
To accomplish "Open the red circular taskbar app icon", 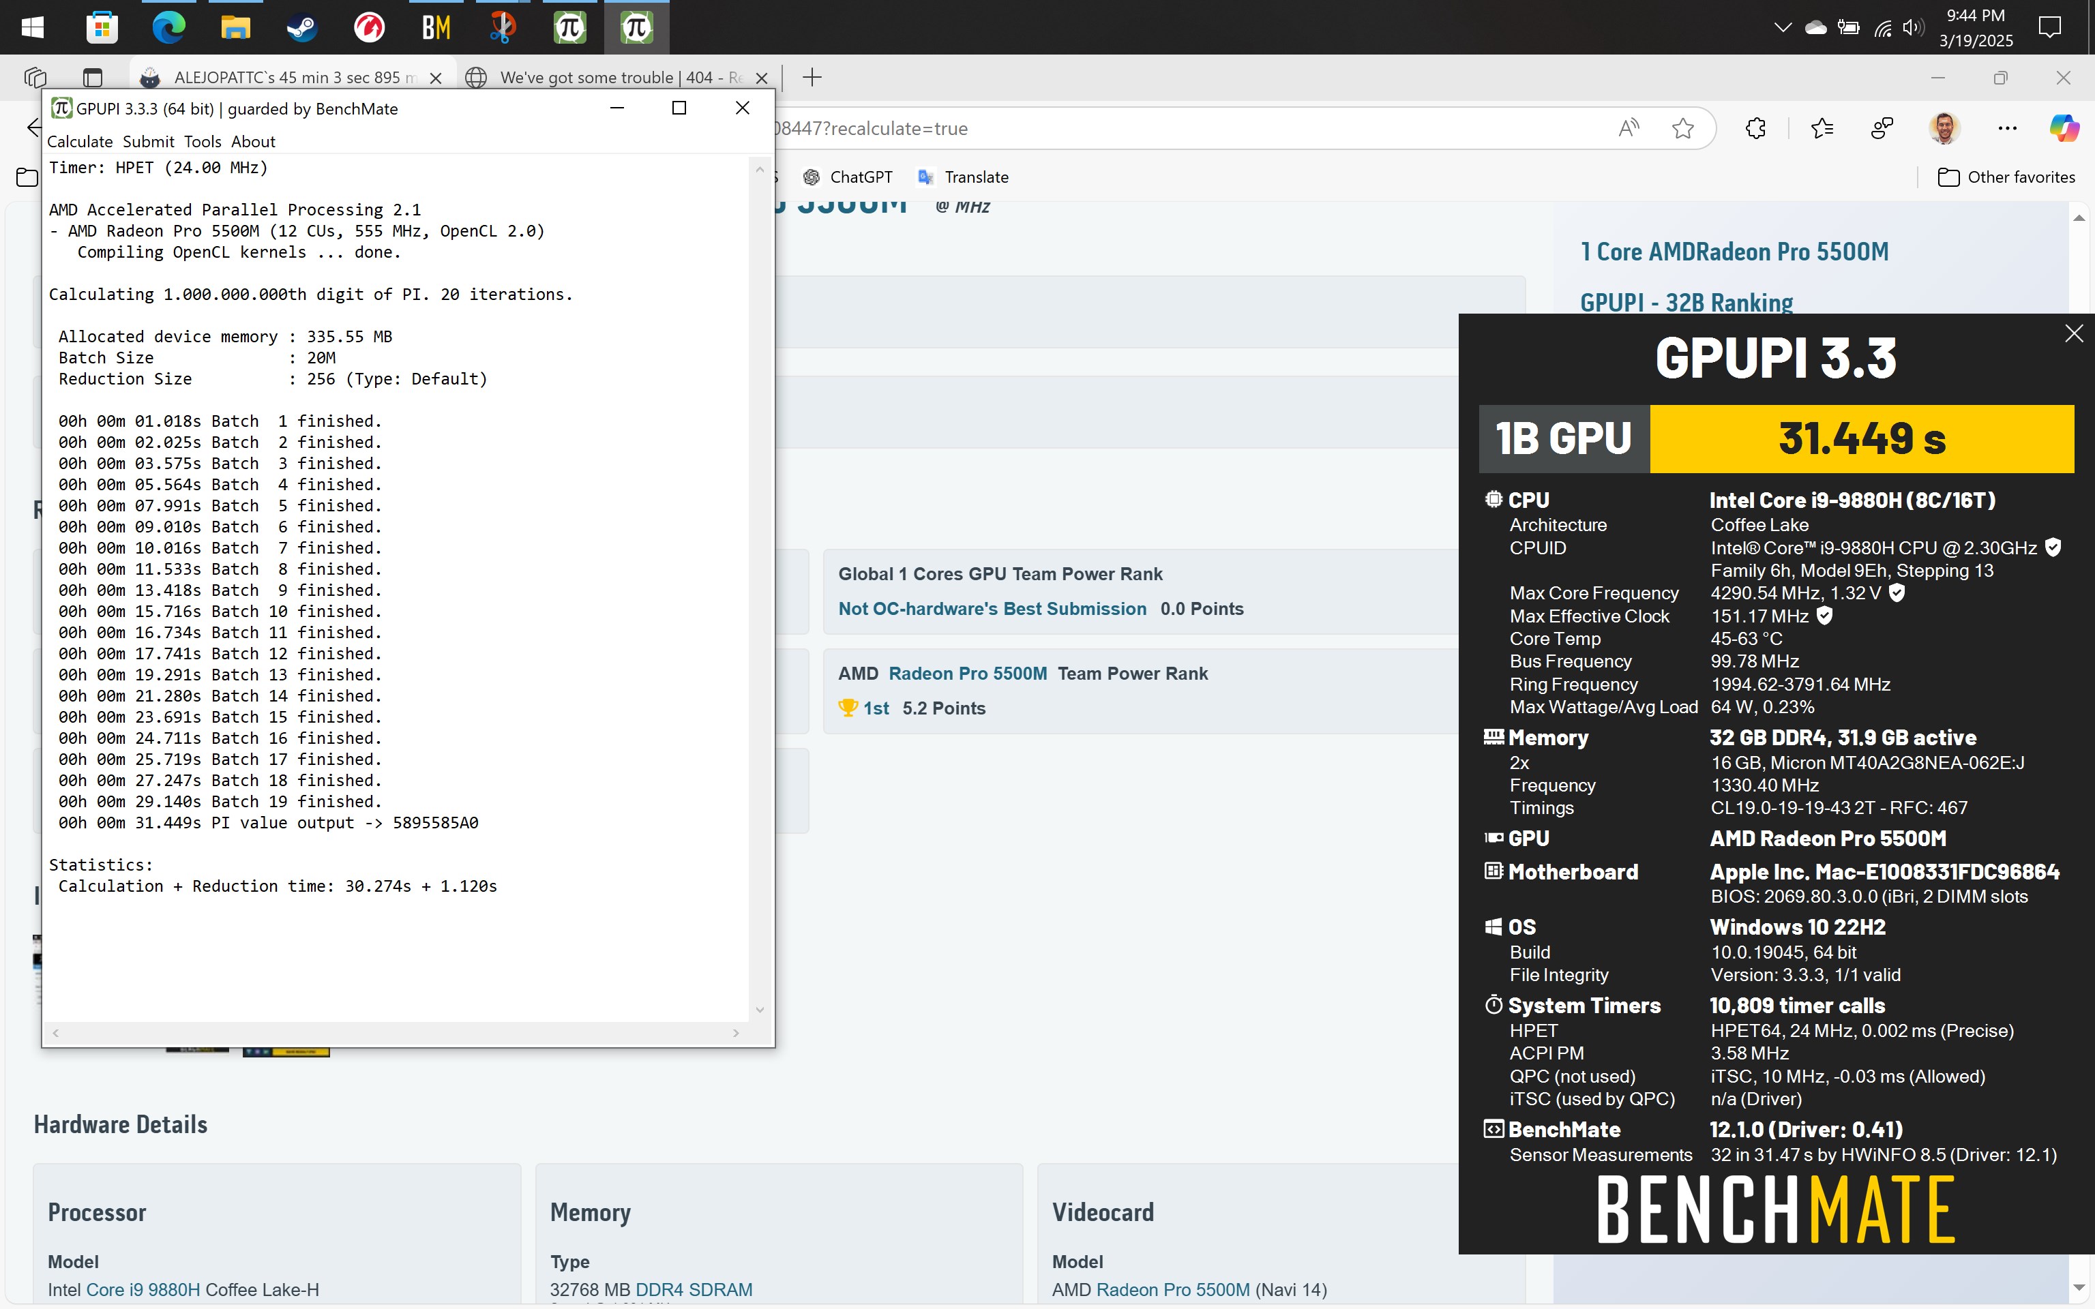I will [369, 28].
